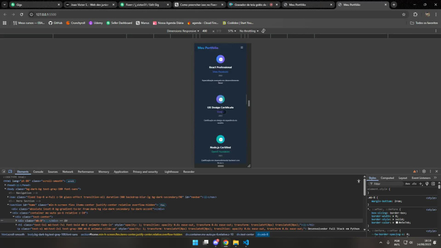Viewport: 441px width, 248px height.
Task: Open File Explorer from taskbar
Action: [x=235, y=242]
